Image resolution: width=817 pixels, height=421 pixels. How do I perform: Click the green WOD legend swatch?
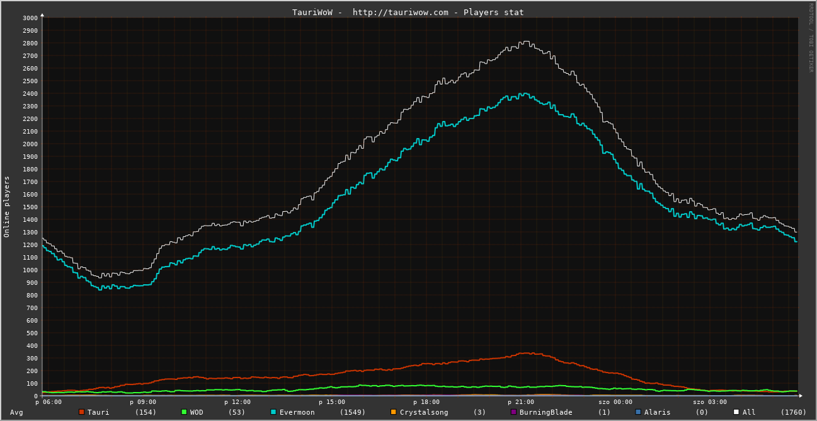[x=184, y=412]
